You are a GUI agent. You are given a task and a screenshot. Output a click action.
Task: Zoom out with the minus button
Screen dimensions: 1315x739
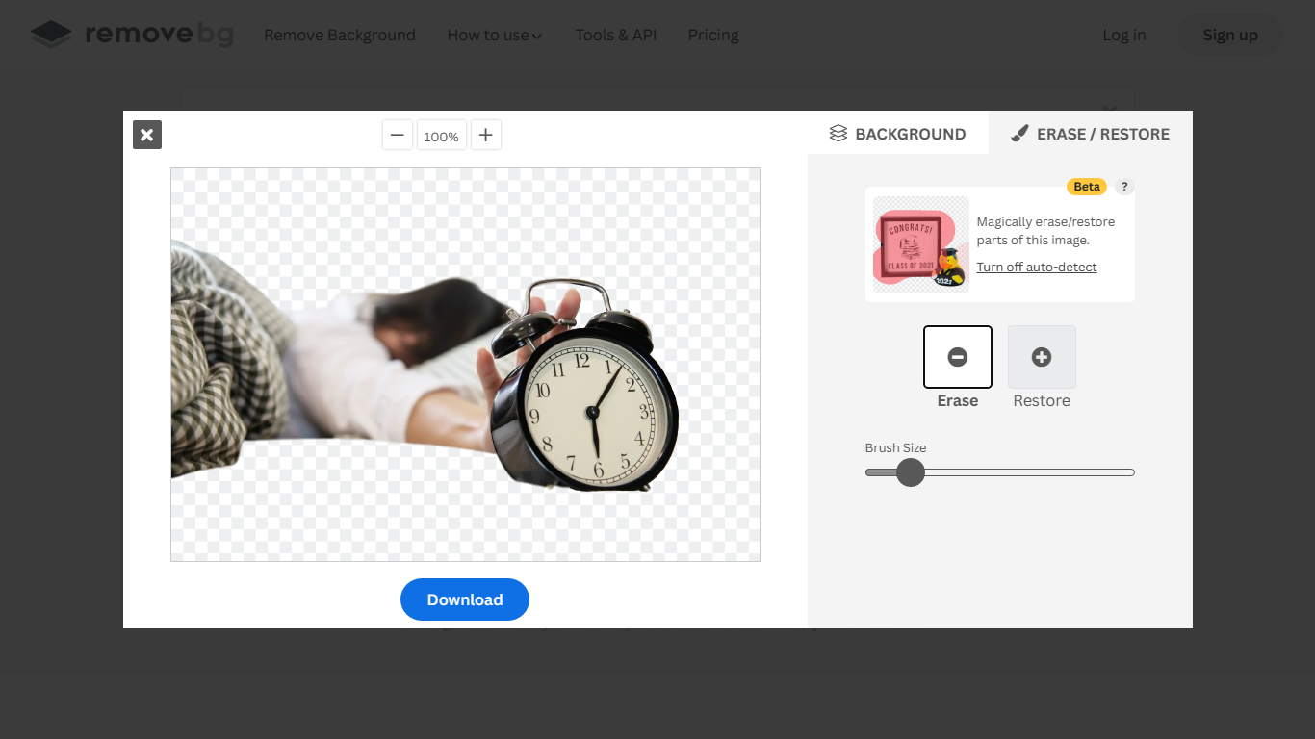397,135
